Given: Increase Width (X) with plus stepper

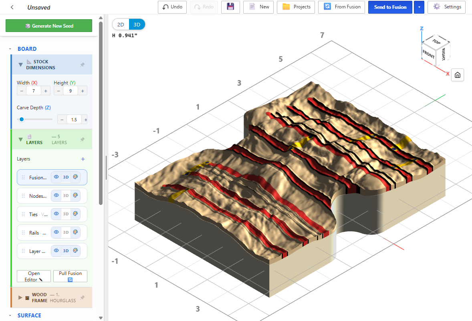Looking at the screenshot, I should click(46, 91).
